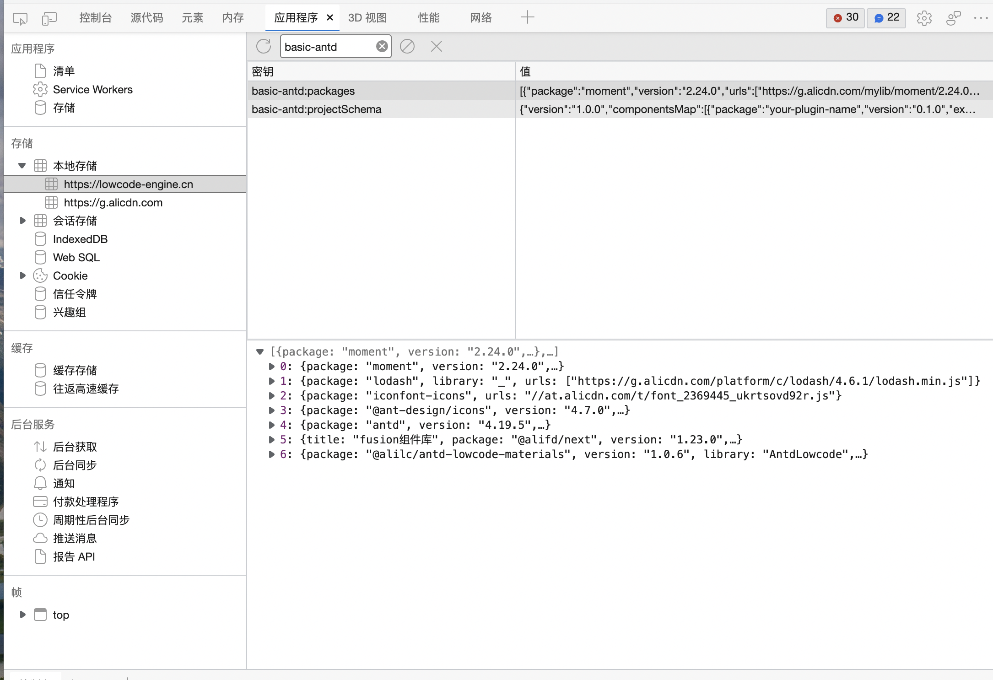The height and width of the screenshot is (680, 993).
Task: Switch to the 网络 tab
Action: click(x=481, y=18)
